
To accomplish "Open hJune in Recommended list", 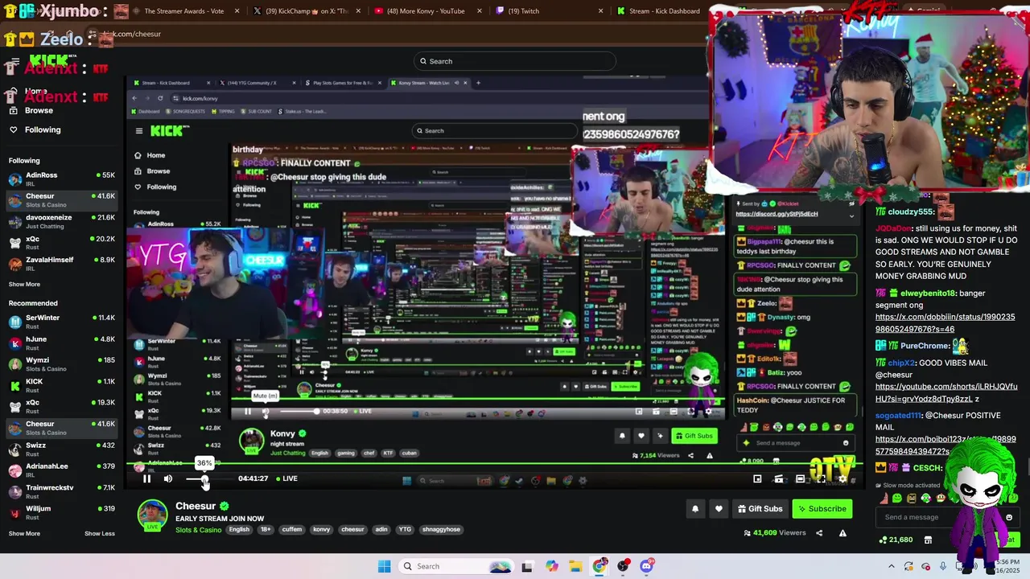I will pyautogui.click(x=61, y=343).
